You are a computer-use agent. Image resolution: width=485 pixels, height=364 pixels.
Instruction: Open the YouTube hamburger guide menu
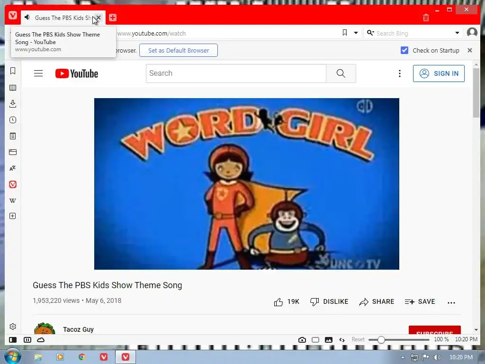coord(38,73)
